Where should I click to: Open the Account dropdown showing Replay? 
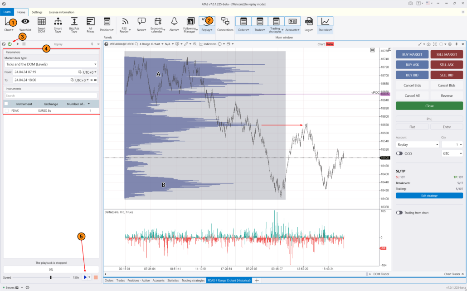point(417,144)
